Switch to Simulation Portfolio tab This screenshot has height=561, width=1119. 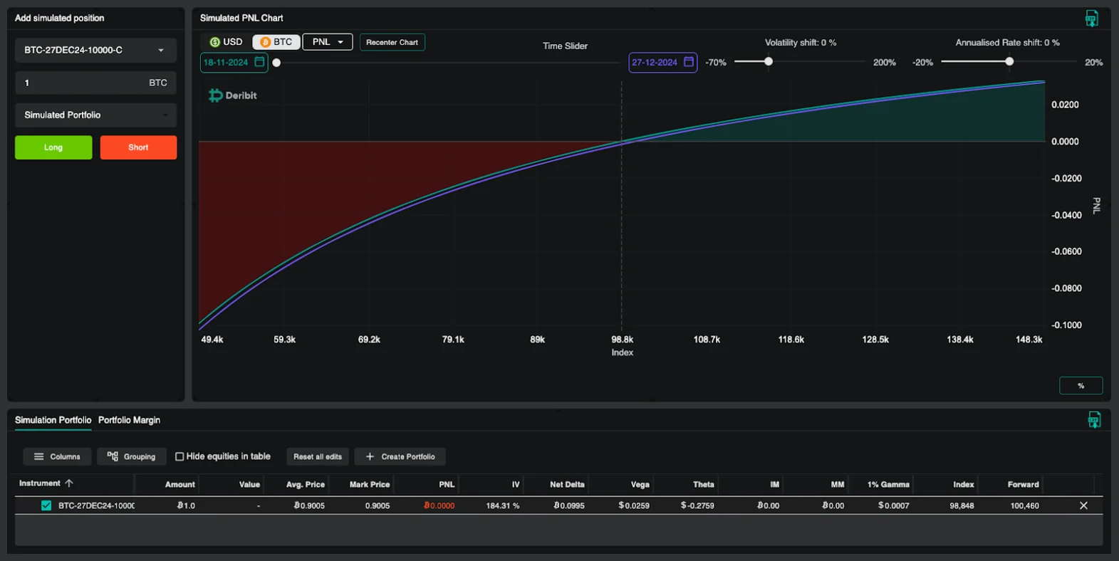(53, 420)
